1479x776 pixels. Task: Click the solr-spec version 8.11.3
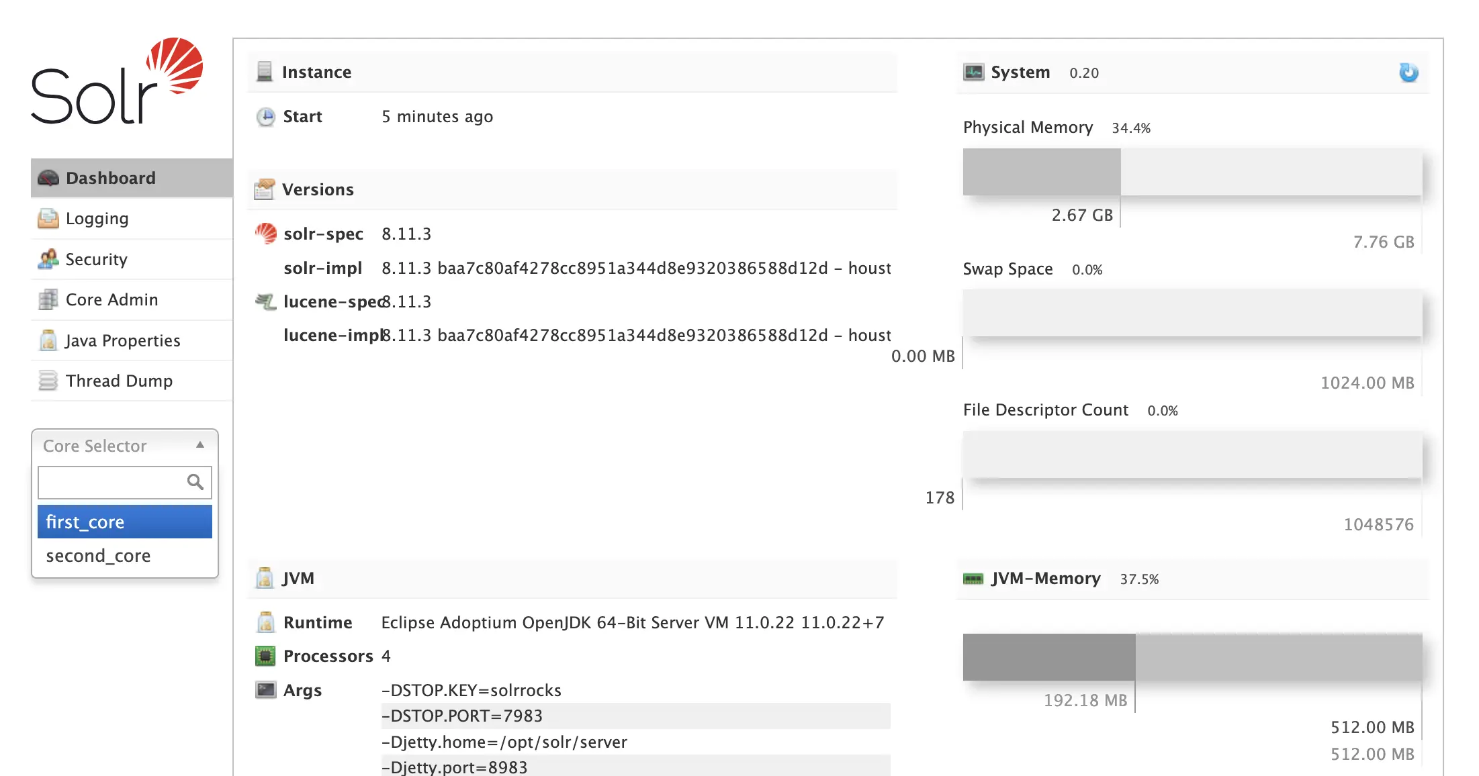[406, 234]
